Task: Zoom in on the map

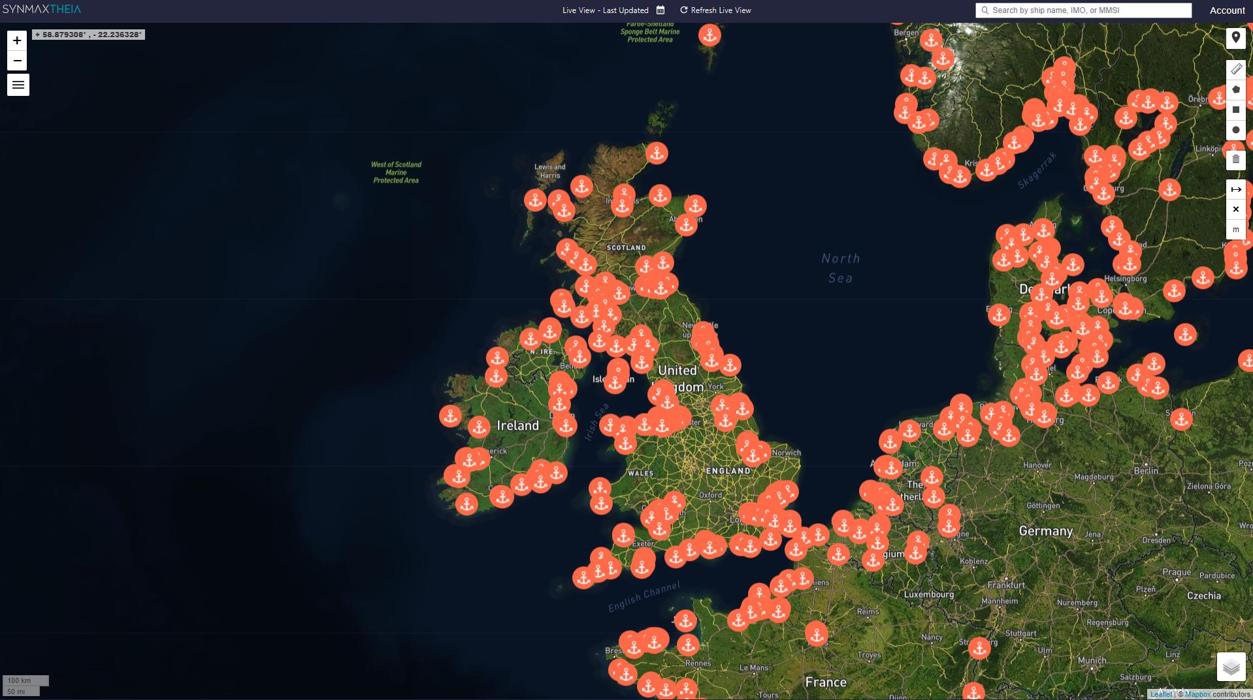Action: tap(18, 40)
